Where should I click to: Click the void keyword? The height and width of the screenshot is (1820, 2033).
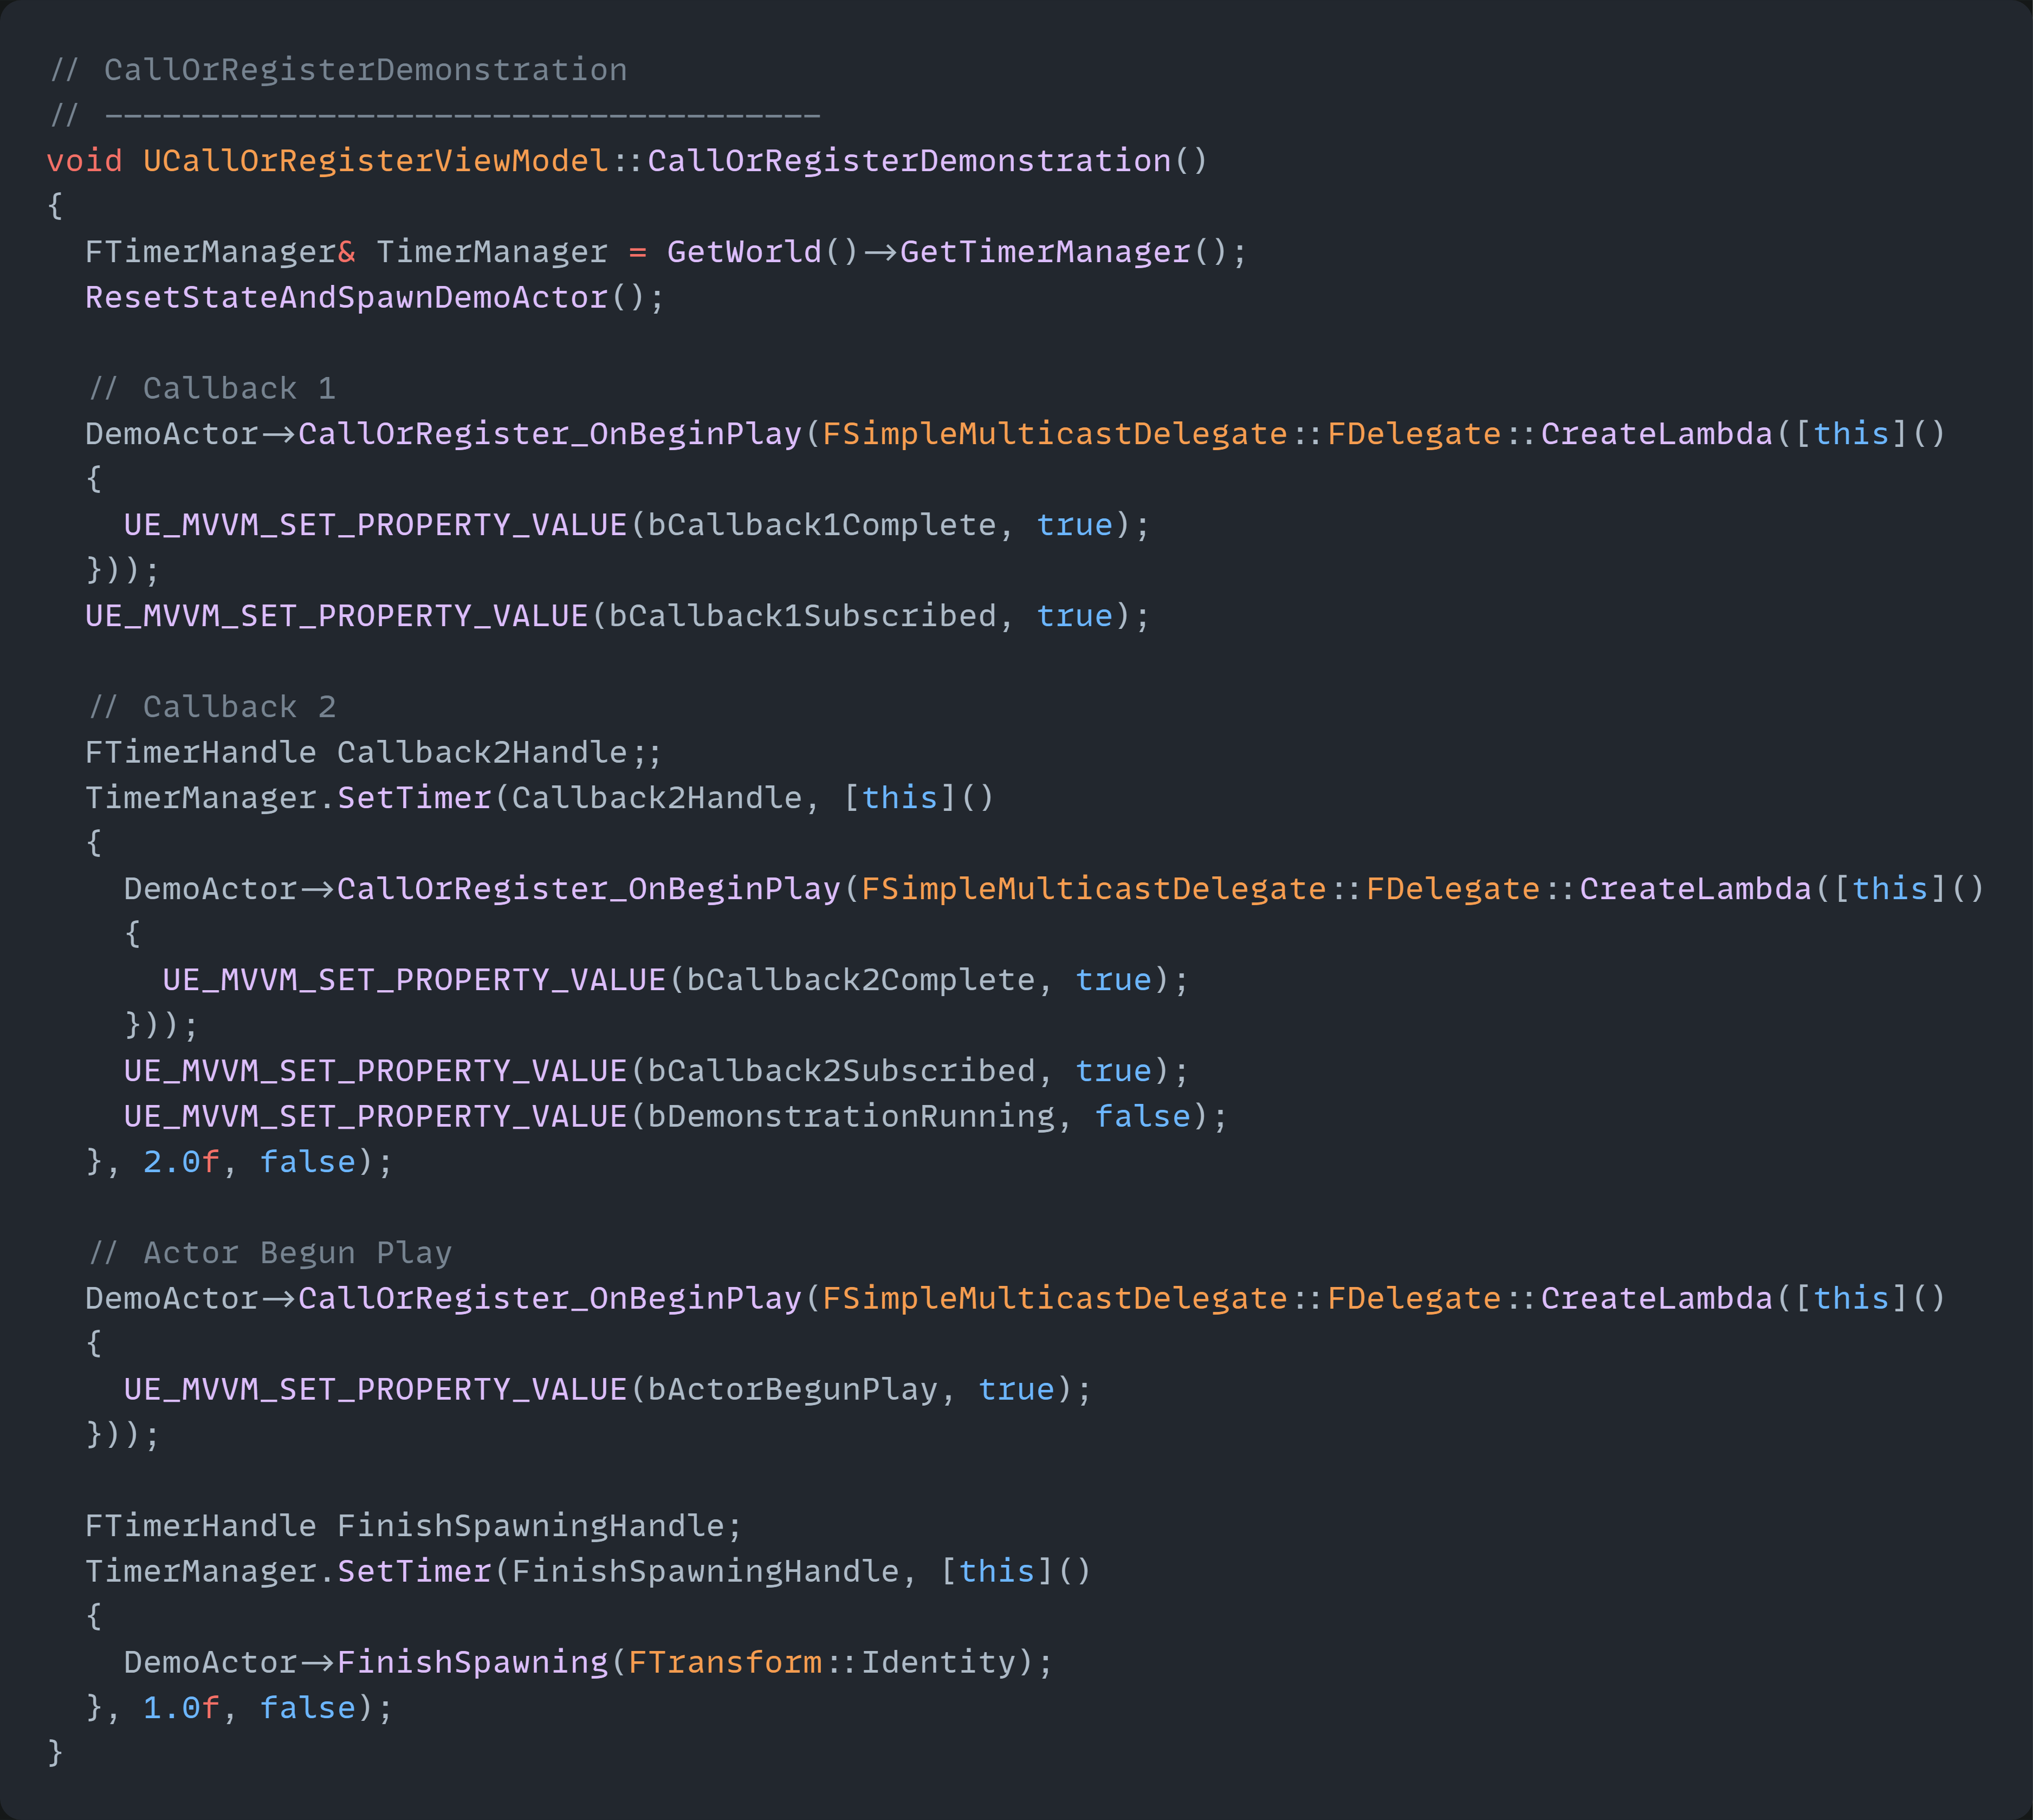point(84,161)
